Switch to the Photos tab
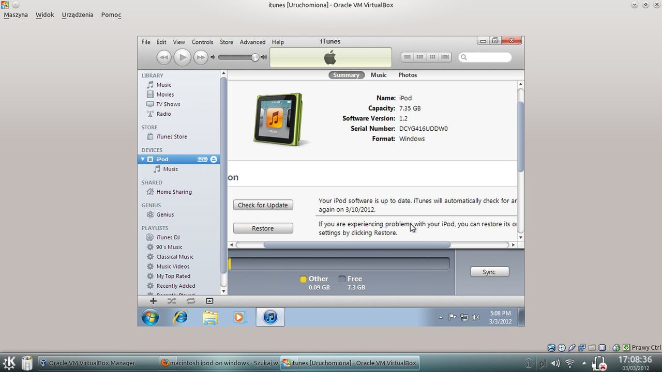Screen dimensions: 662x372 [x=408, y=75]
